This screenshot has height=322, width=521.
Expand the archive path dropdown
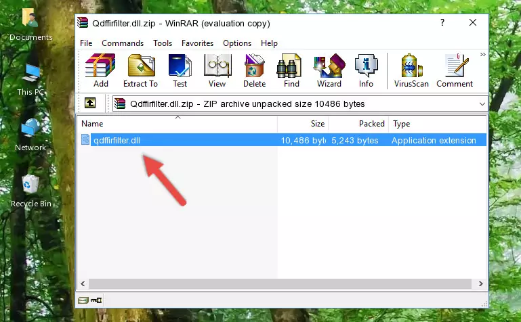(x=482, y=103)
